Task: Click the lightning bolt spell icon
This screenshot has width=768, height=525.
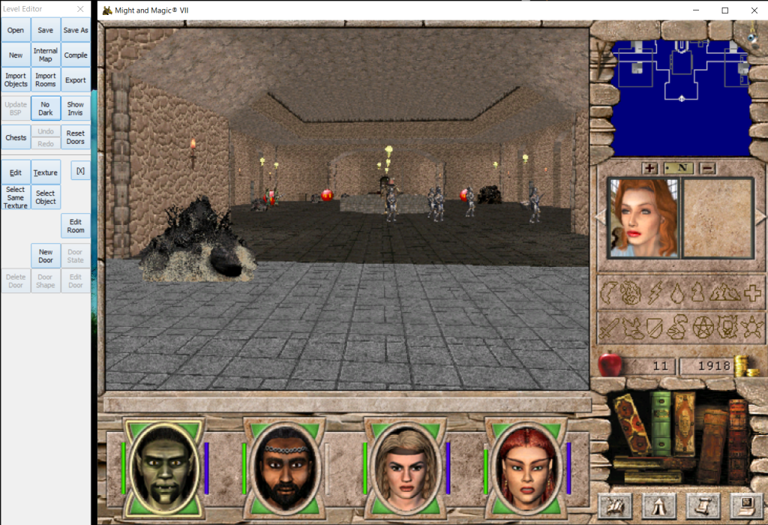Action: [x=655, y=292]
